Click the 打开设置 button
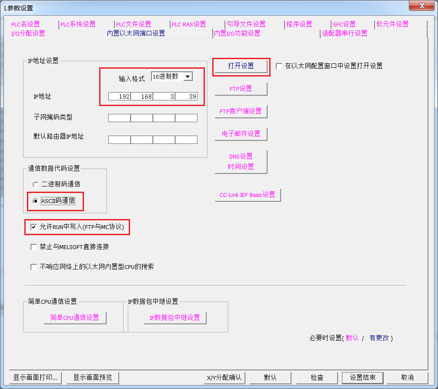Image resolution: width=438 pixels, height=389 pixels. [x=241, y=66]
